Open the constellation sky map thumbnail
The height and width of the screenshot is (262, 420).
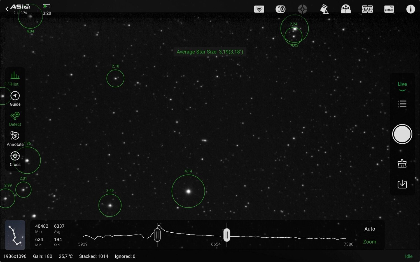click(x=15, y=235)
